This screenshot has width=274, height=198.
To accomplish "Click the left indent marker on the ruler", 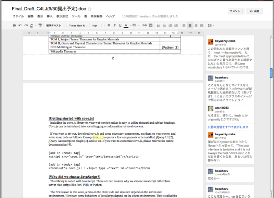I will 49,33.
